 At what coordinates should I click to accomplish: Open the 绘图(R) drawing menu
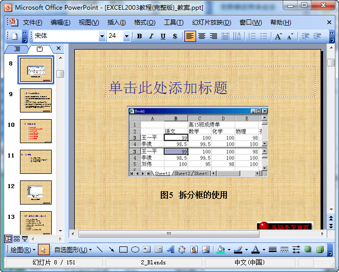pos(23,250)
